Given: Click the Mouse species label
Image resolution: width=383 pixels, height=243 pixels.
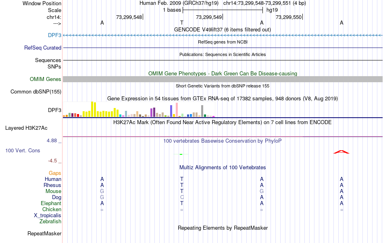Looking at the screenshot, I should [53, 191].
